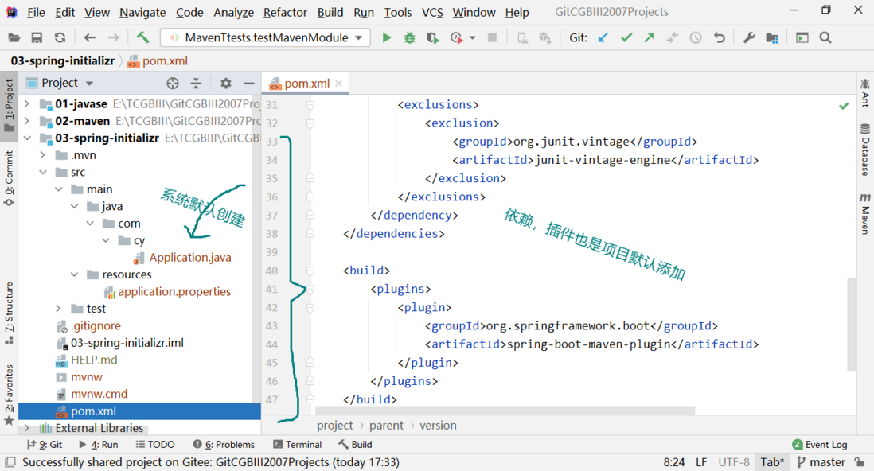Open the 6: Problems tool window
874x471 pixels.
click(x=224, y=444)
